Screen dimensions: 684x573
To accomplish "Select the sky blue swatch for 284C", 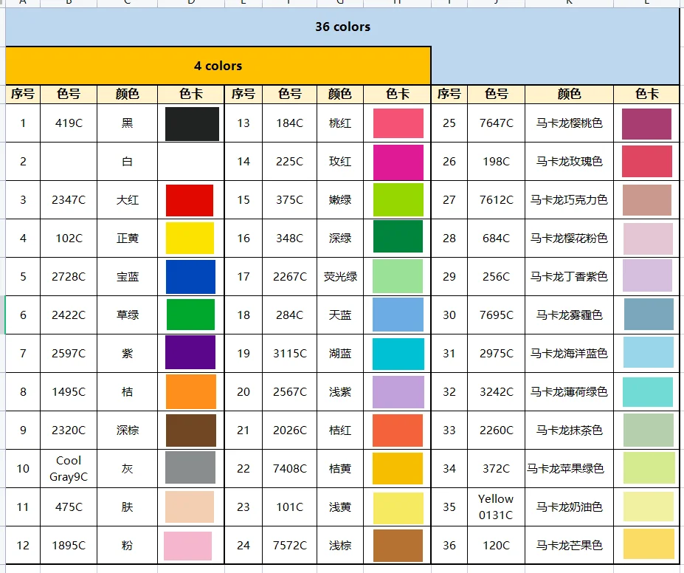I will (398, 315).
